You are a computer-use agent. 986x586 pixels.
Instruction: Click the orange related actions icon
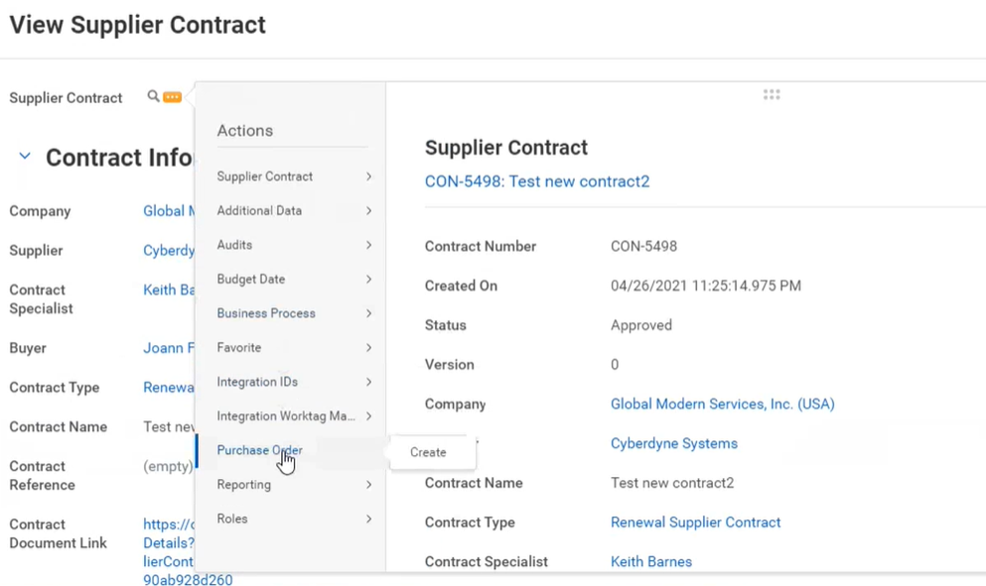tap(172, 97)
